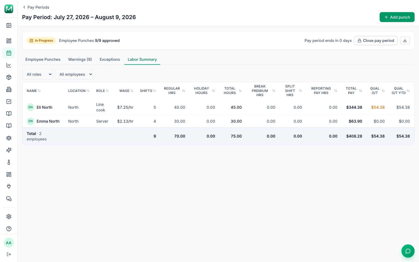
Task: Click the $7.25/hr wage cell
Action: coord(125,107)
